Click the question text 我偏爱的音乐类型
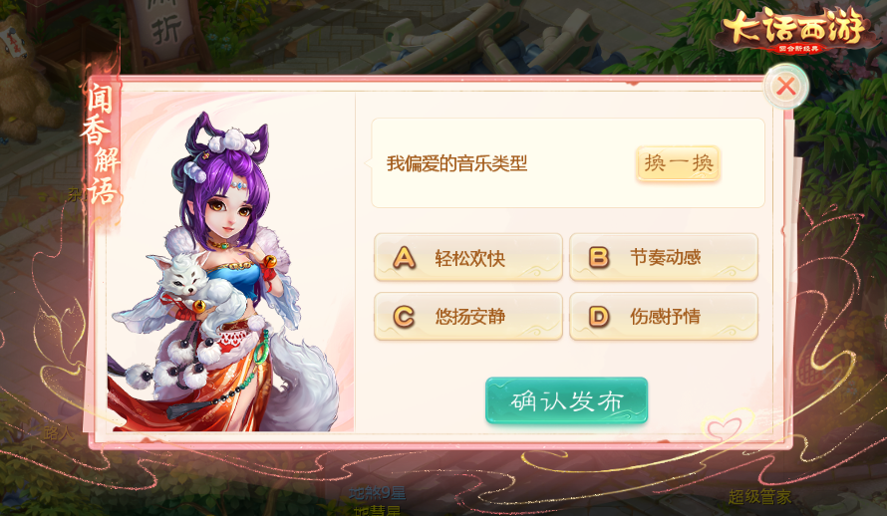This screenshot has height=516, width=887. 456,164
